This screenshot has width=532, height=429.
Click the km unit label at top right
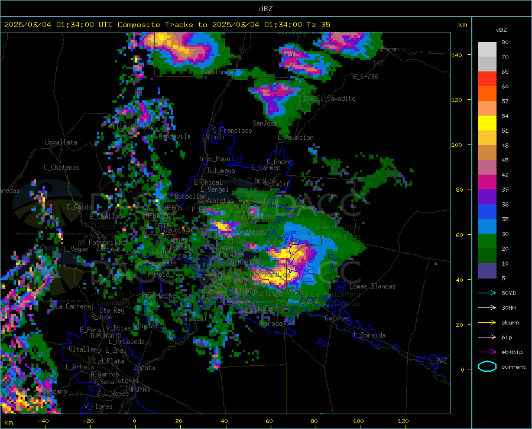462,25
